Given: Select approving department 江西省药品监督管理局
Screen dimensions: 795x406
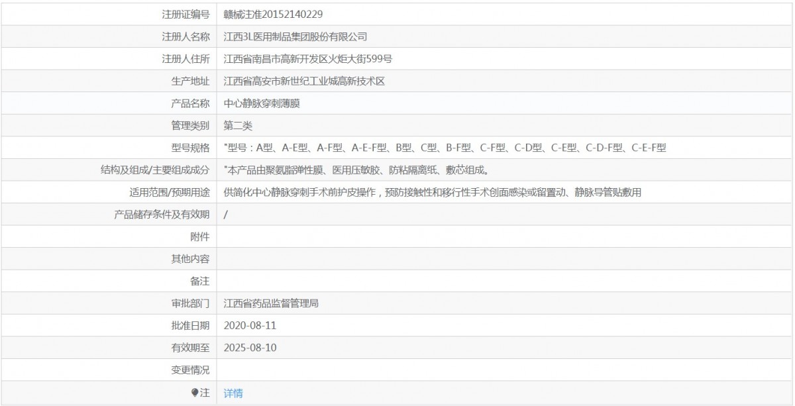Looking at the screenshot, I should (272, 303).
